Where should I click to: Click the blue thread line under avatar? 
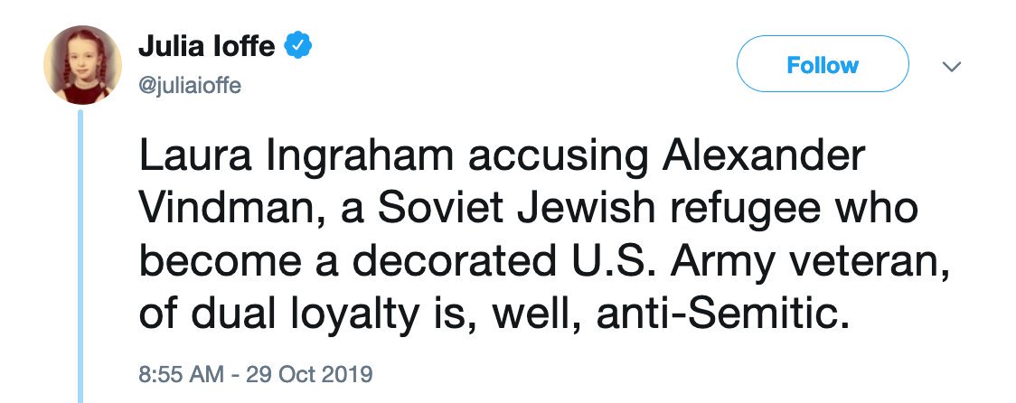80,253
